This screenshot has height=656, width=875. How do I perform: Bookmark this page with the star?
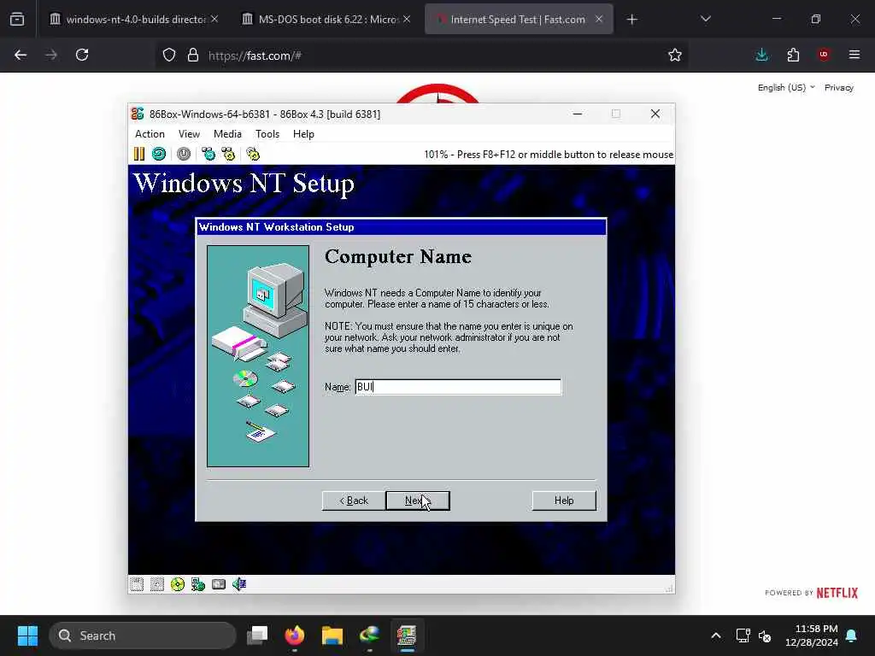(x=675, y=55)
